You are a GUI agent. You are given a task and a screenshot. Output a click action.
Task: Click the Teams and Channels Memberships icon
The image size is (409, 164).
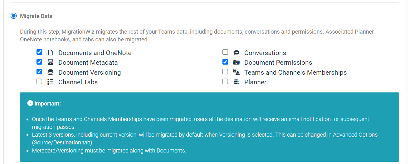pos(236,72)
